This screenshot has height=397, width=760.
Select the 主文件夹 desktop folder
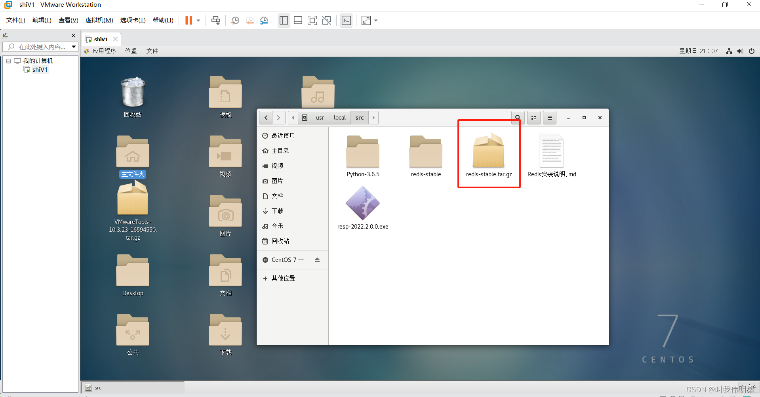click(x=133, y=157)
